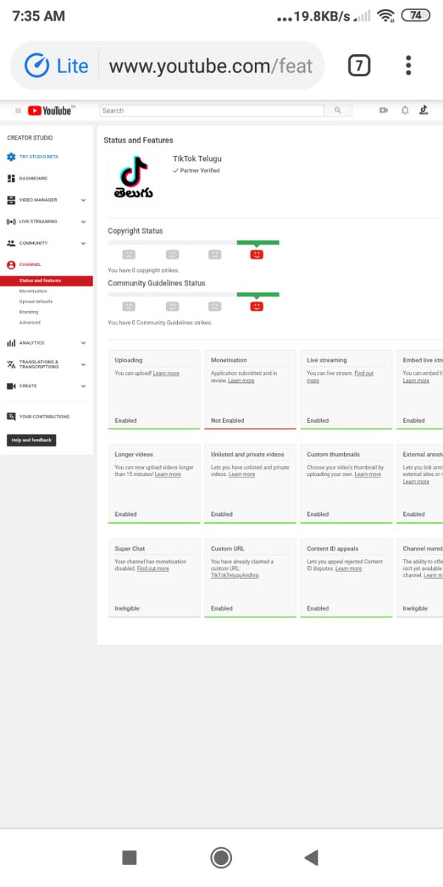Screen dimensions: 443x887
Task: Tap the Android home circle button
Action: [221, 857]
